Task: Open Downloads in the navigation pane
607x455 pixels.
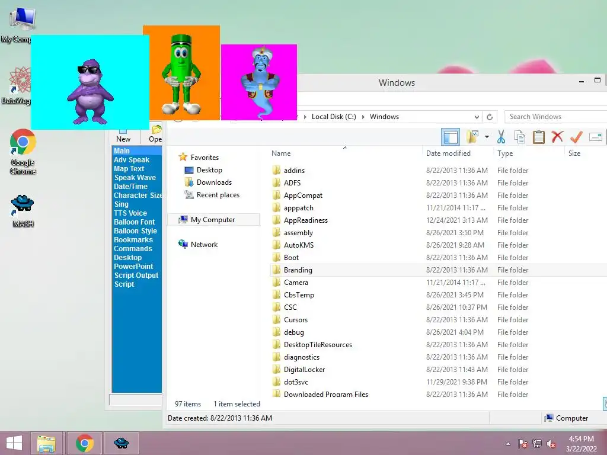Action: [208, 182]
